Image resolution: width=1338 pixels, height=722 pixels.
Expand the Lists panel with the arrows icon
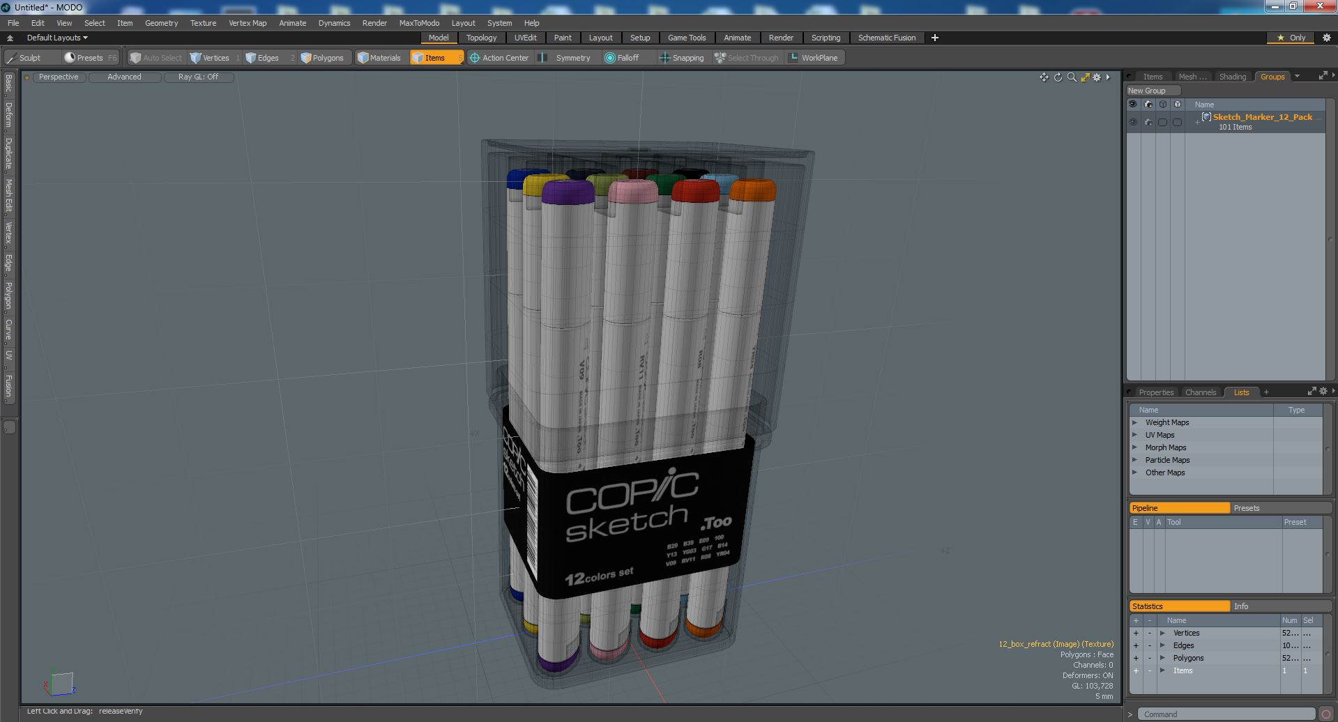(x=1312, y=392)
